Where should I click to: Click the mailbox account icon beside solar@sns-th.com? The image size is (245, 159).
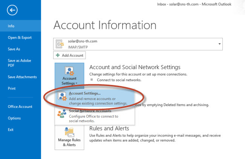tap(60, 44)
